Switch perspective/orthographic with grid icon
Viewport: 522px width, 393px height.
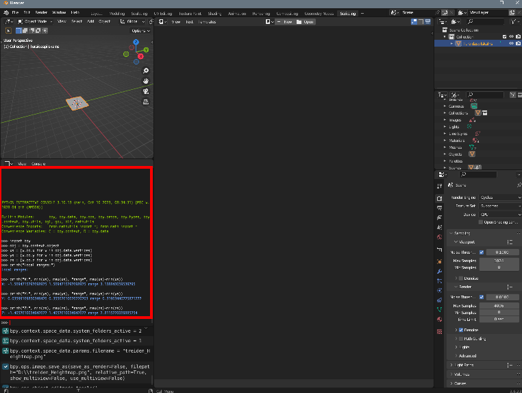(x=146, y=102)
